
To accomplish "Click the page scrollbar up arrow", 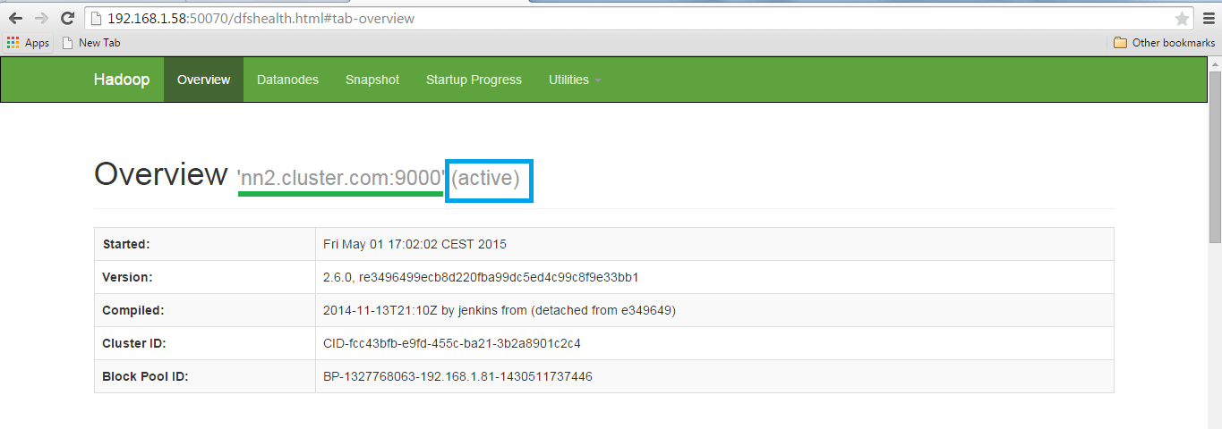I will coord(1215,63).
